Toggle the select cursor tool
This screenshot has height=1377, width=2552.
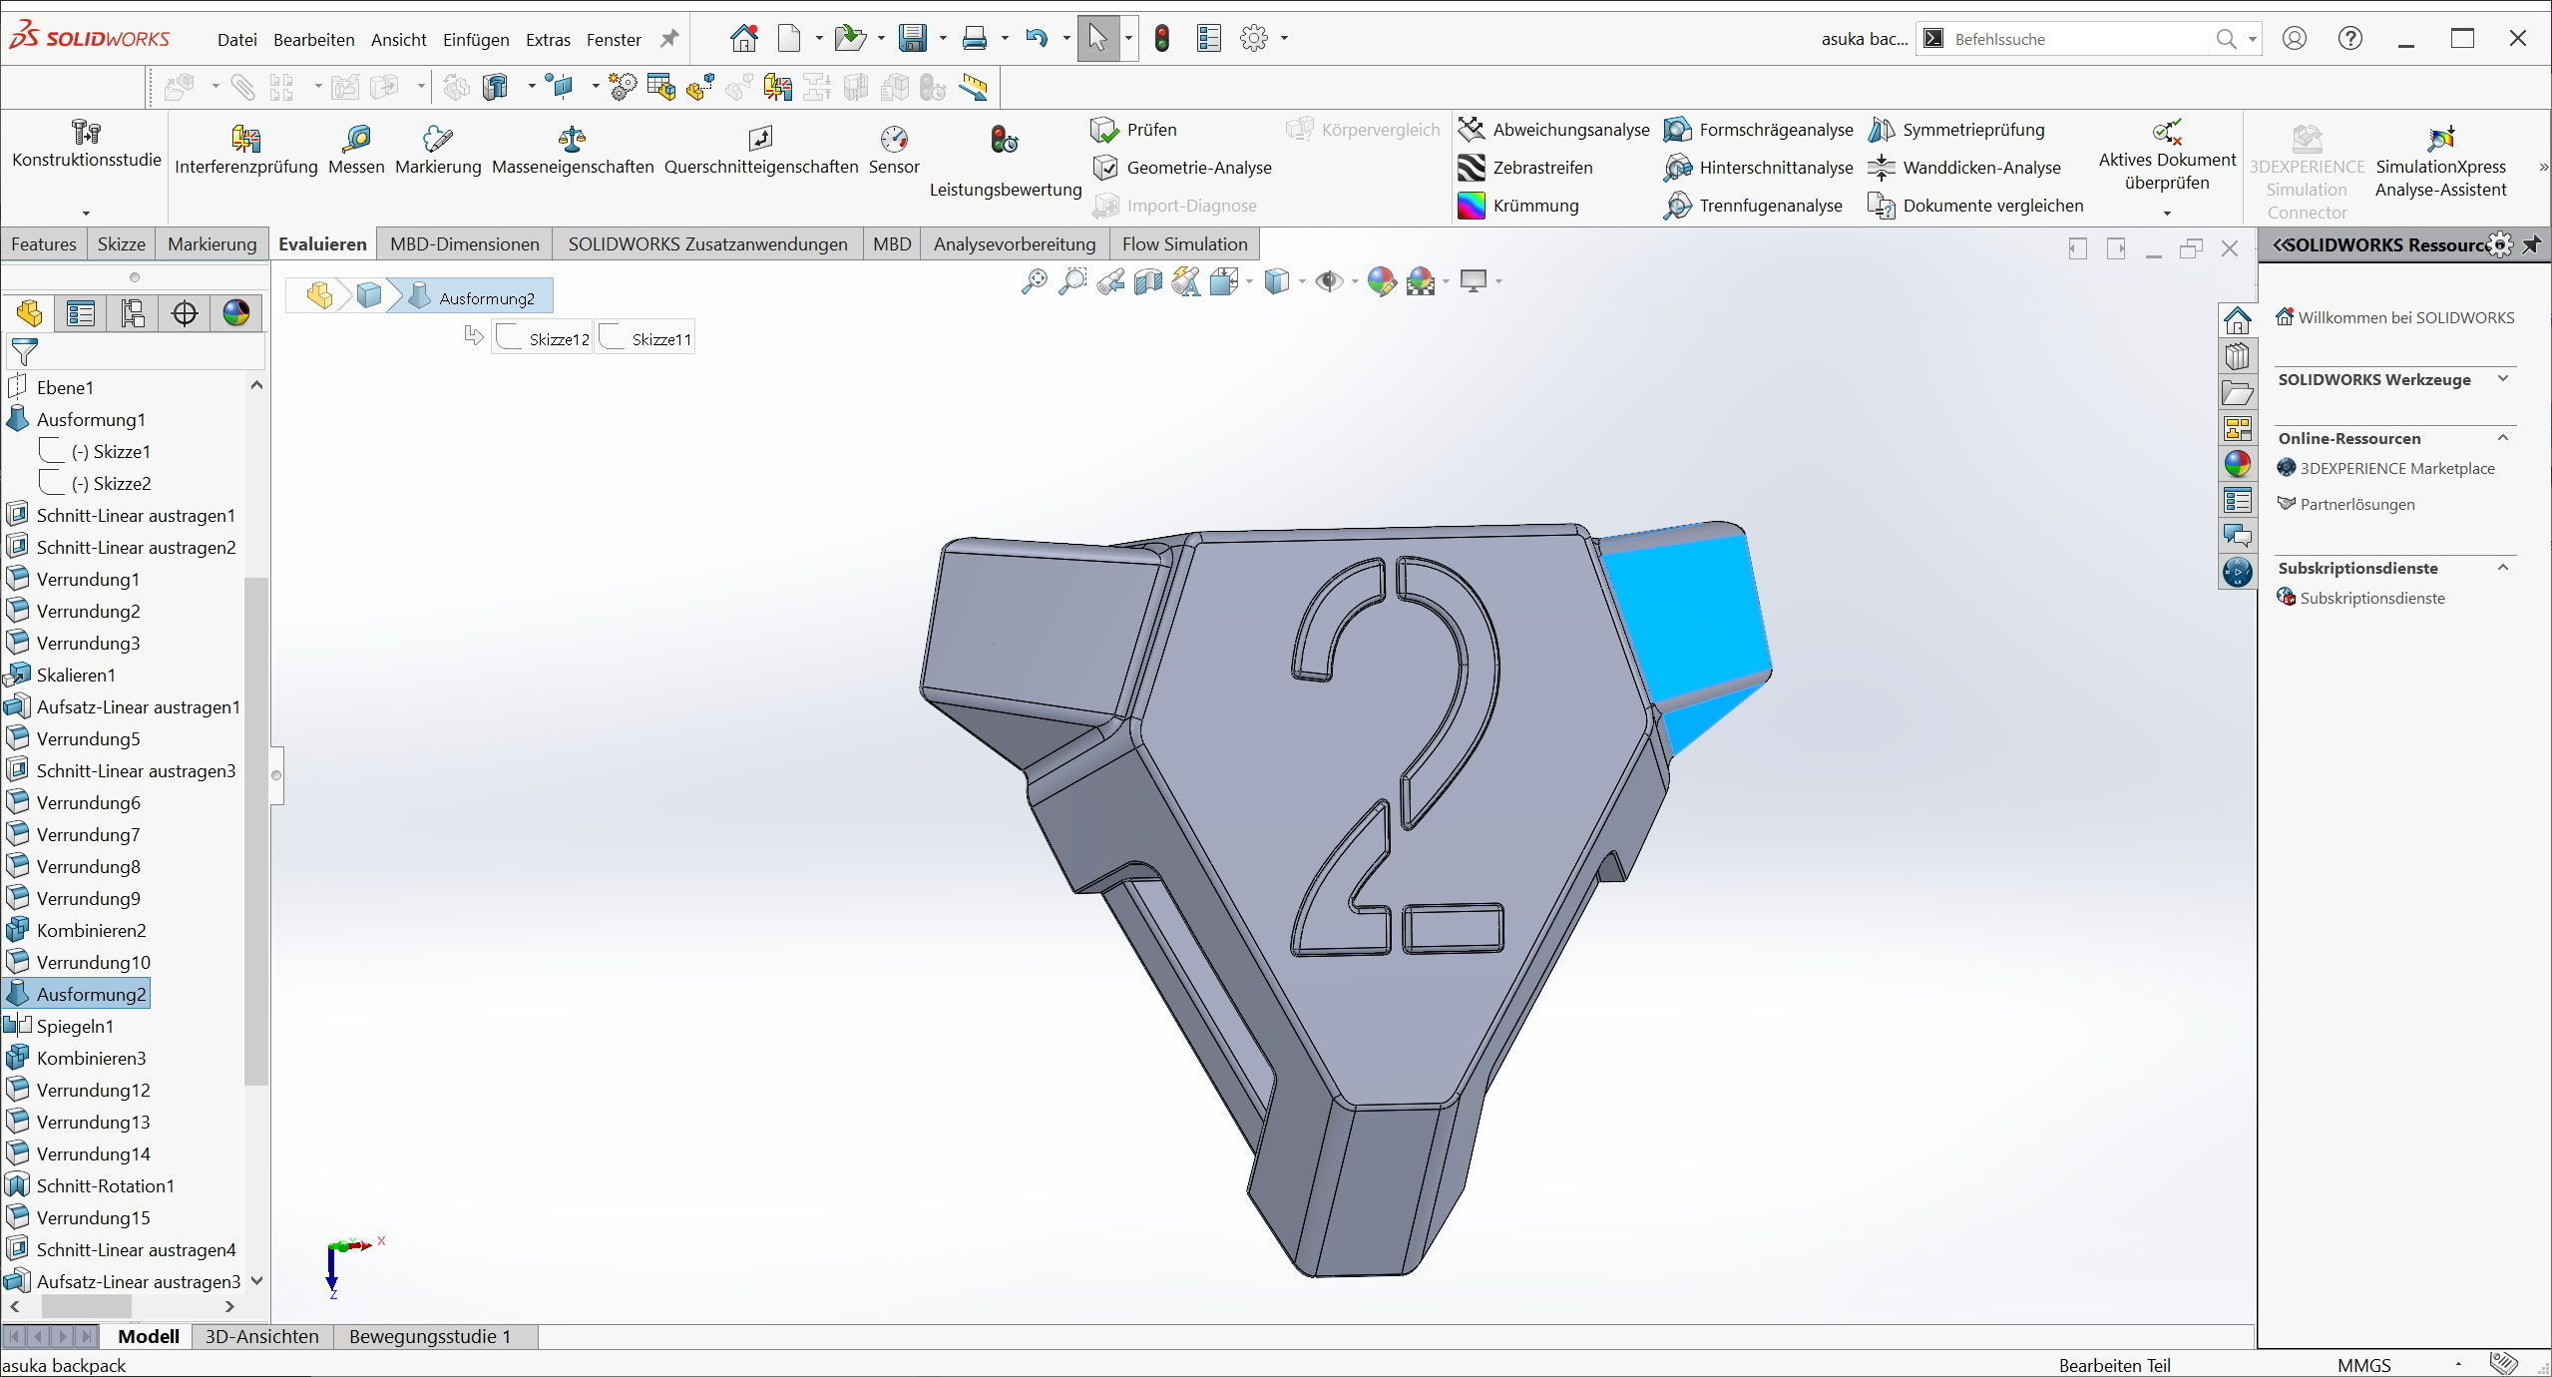pyautogui.click(x=1097, y=38)
